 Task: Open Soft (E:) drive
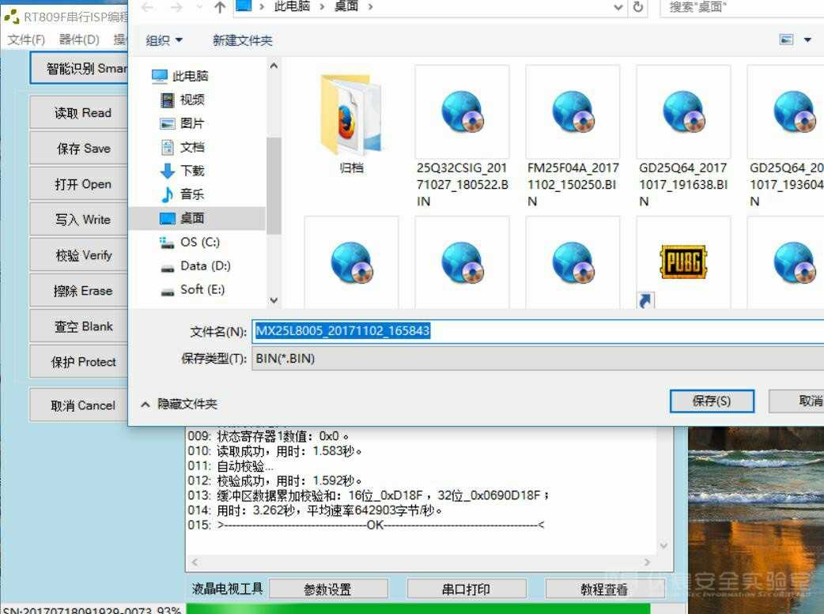(192, 289)
